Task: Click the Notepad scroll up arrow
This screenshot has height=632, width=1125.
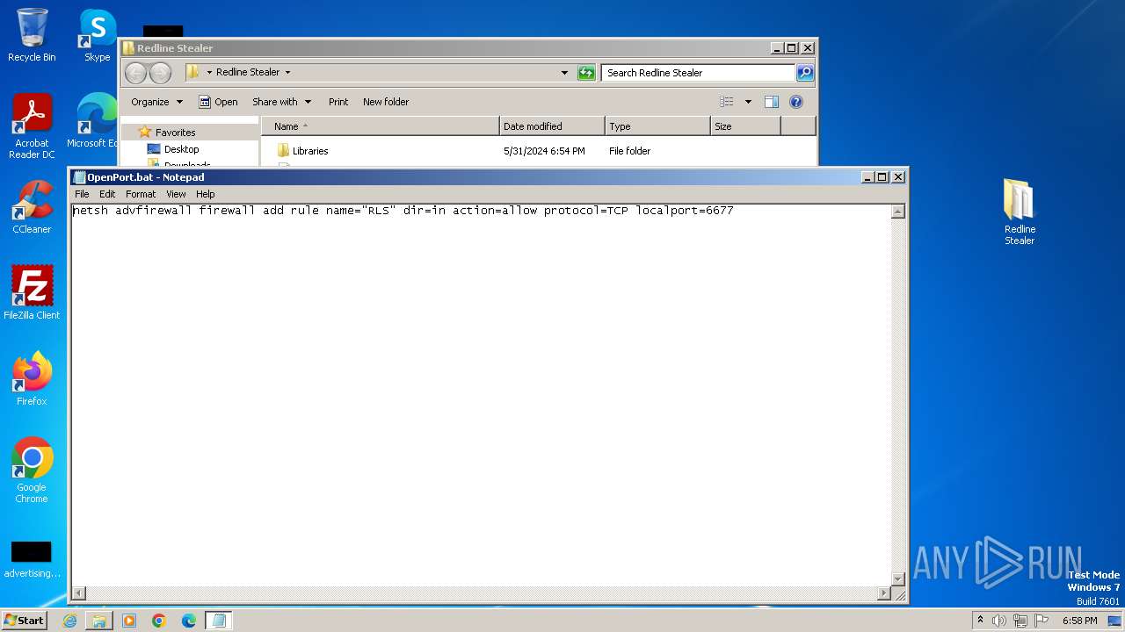Action: pos(897,212)
